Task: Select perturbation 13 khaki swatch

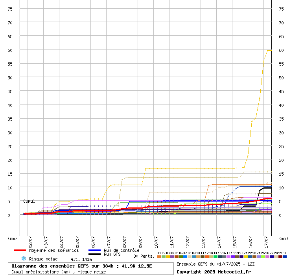Action: (x=211, y=257)
